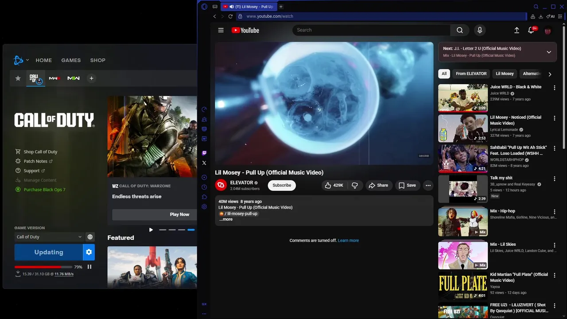Screen dimensions: 567x319
Task: Open Opera sidebar player icon
Action: pyautogui.click(x=204, y=177)
